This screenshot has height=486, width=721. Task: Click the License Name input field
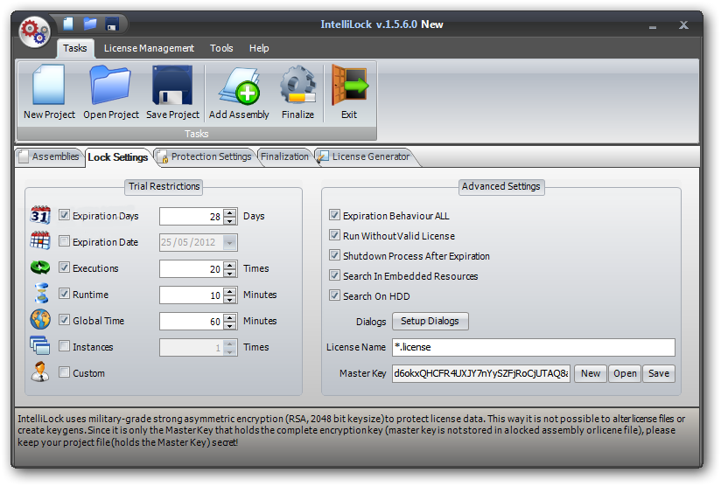click(534, 347)
